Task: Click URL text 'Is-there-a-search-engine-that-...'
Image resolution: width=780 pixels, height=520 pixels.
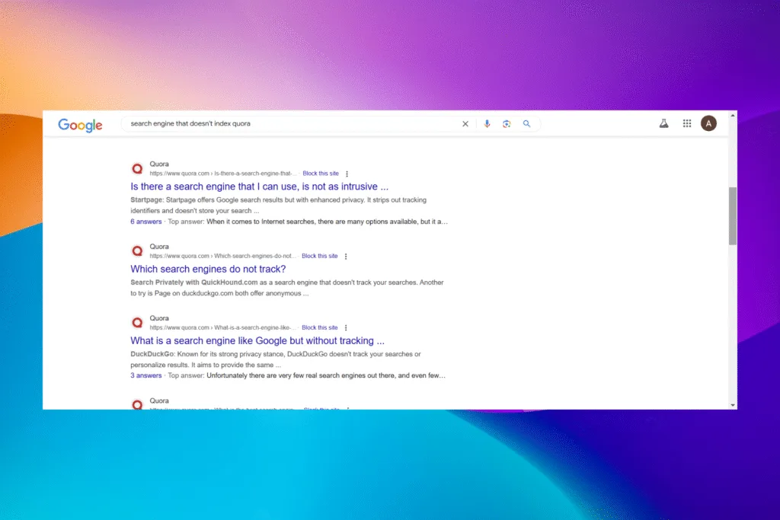Action: coord(255,174)
